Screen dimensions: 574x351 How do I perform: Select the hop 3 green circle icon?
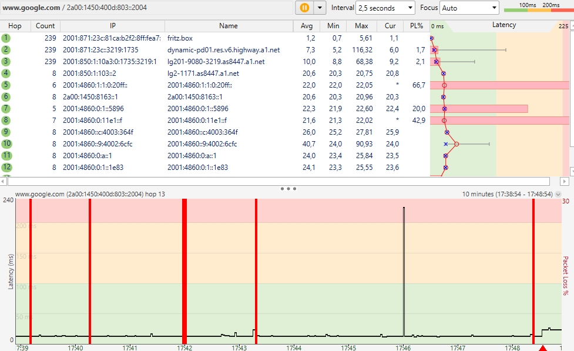[x=6, y=61]
